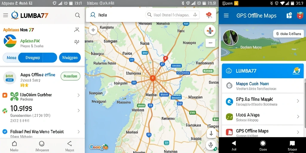Screen dimensions: 306x153
Task: Tap the globe icon in LUMBA77 blue bar
Action: coord(296,71)
